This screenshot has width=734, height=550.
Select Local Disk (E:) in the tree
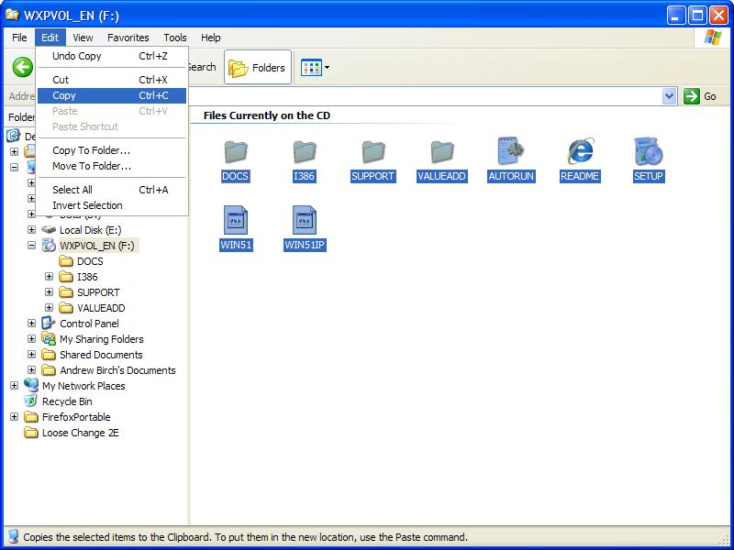point(90,230)
